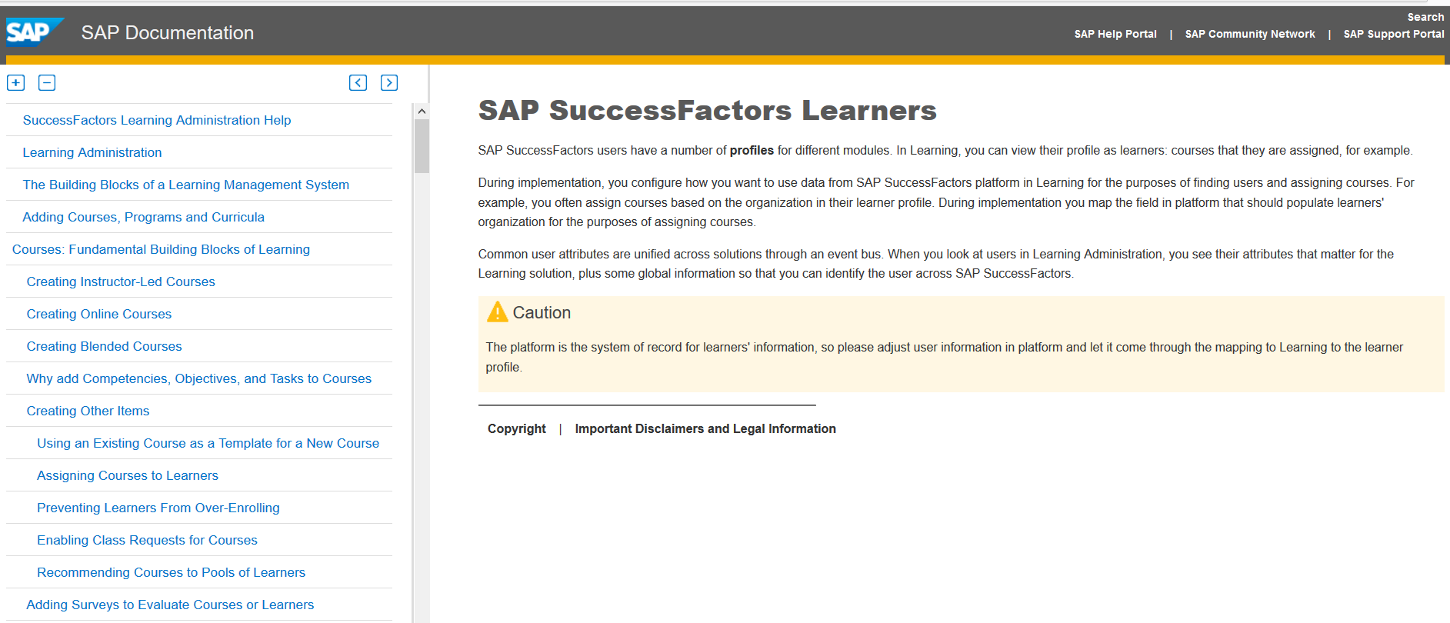The image size is (1450, 623).
Task: Expand all topics with plus icon
Action: pyautogui.click(x=16, y=82)
